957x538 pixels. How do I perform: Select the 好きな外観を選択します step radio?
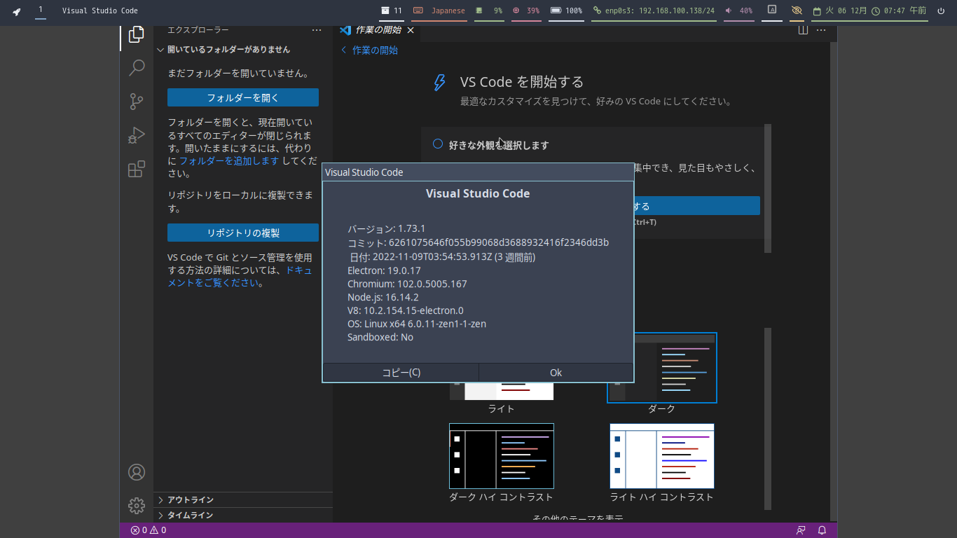pos(438,144)
